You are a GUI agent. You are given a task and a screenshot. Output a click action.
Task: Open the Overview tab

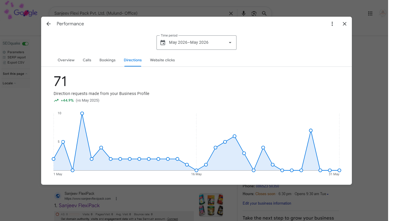click(66, 60)
